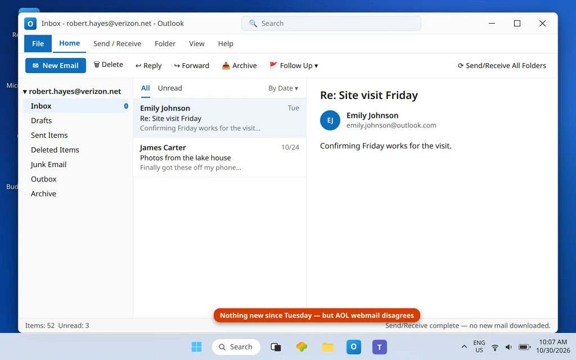Open the Outbox folder
Screen dimensions: 576x360
75,179
